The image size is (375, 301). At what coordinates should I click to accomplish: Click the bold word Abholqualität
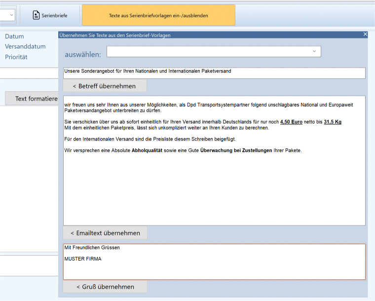[147, 150]
